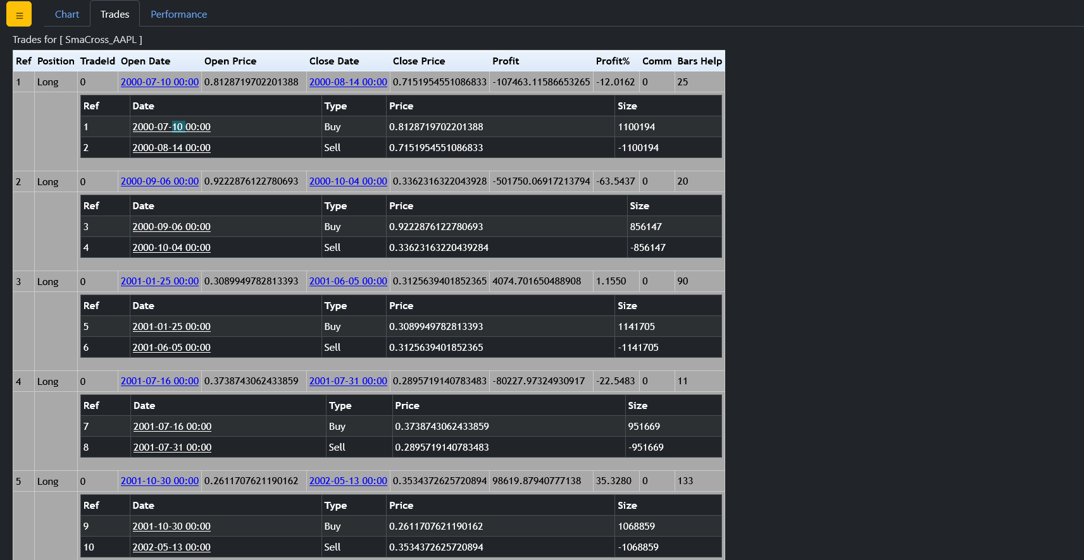Select profit value -80227.97324930917
Screen dimensions: 1084x560
(539, 381)
